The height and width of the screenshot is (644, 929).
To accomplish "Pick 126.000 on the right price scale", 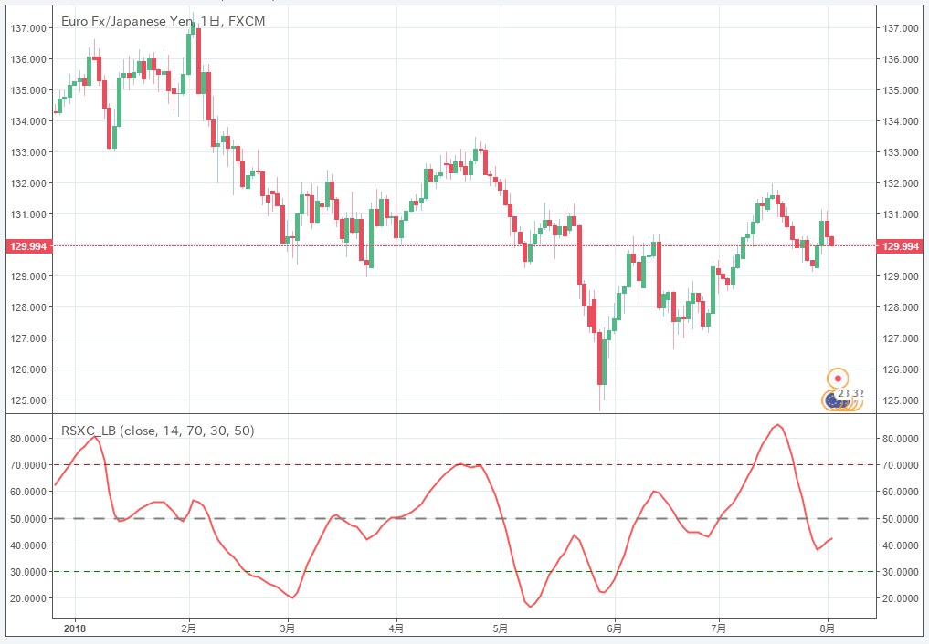I will [901, 369].
